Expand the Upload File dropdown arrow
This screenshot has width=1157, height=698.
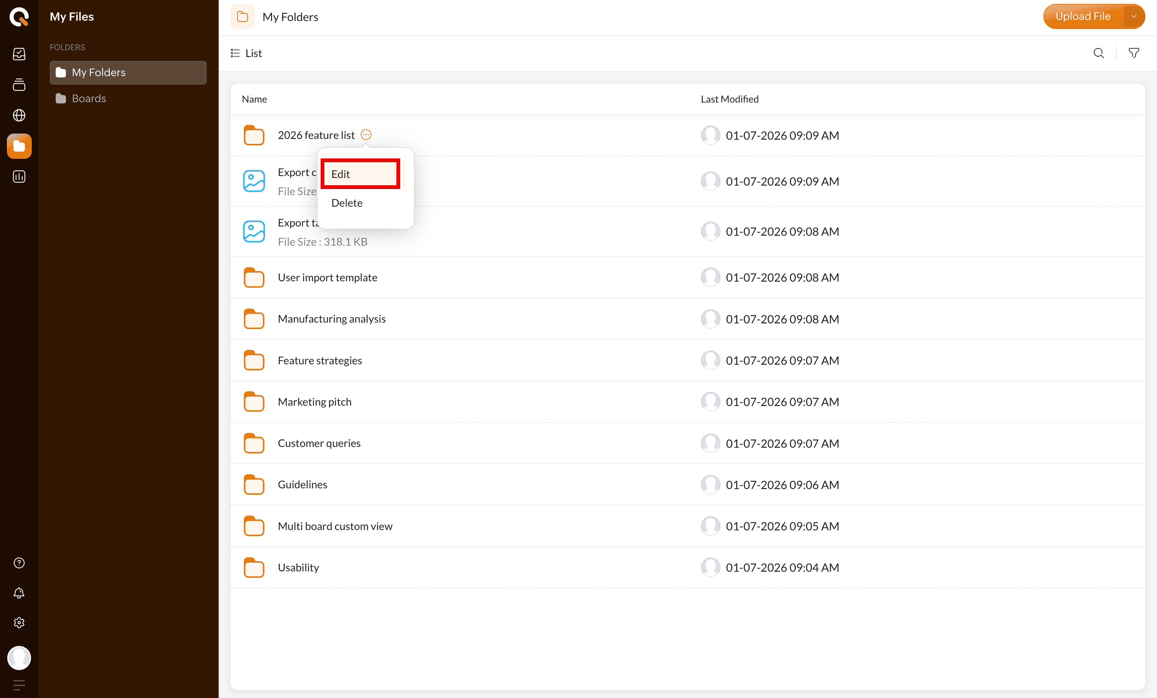point(1134,16)
